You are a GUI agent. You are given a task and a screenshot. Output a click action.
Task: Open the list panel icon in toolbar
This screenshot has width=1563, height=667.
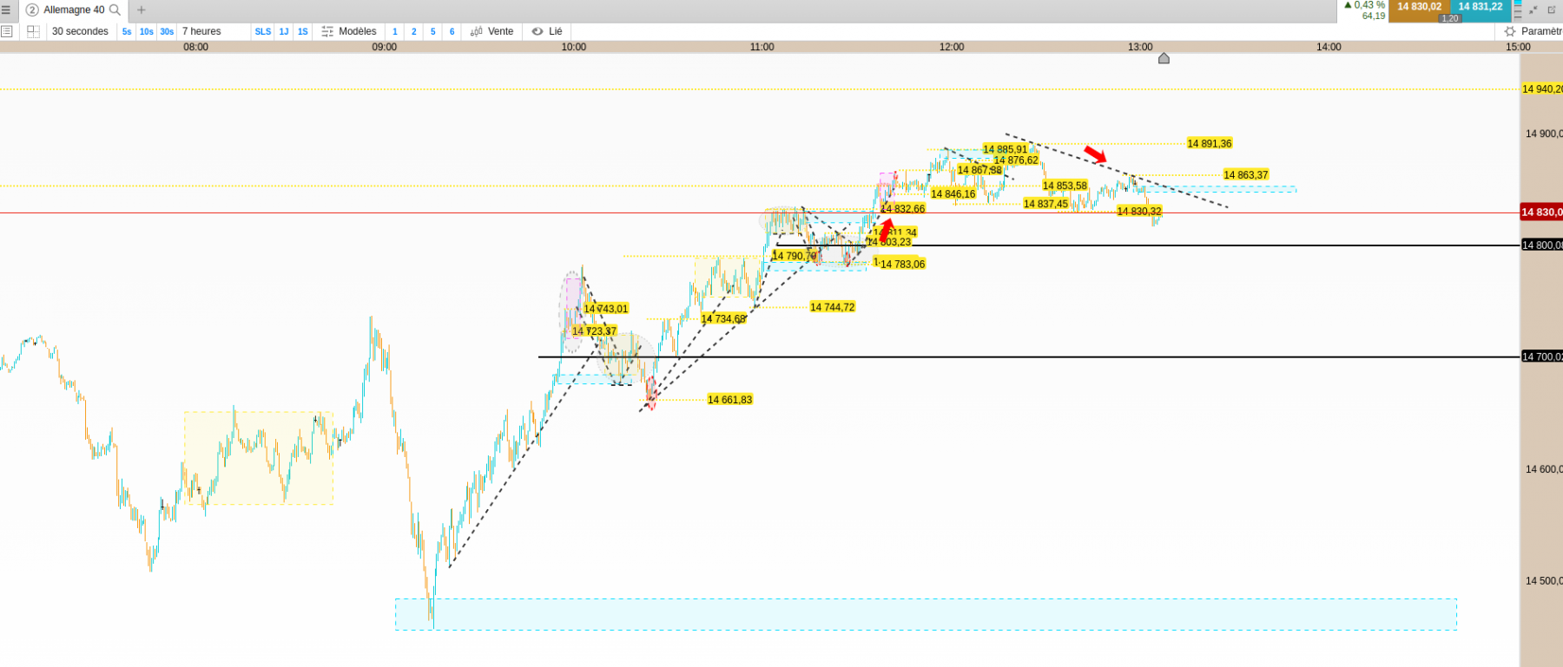(x=7, y=31)
